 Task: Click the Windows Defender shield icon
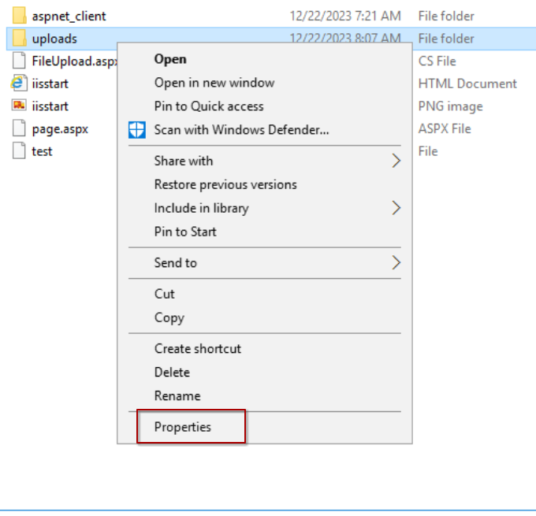pyautogui.click(x=137, y=130)
